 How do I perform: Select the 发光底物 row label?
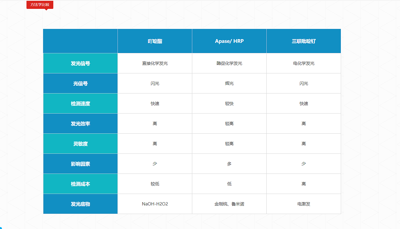80,204
